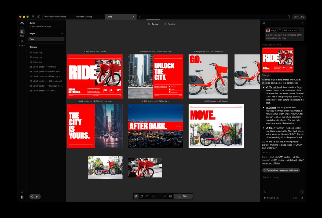Toggle the left sidebar panel icon

(39, 17)
